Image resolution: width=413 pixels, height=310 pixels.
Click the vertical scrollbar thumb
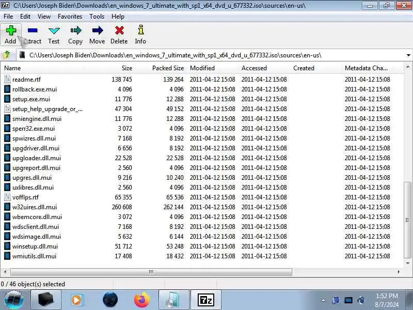click(408, 220)
